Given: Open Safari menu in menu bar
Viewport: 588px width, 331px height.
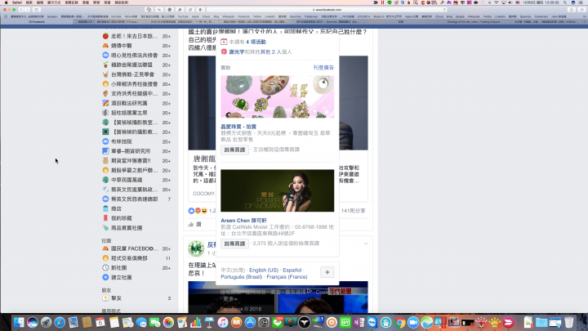Looking at the screenshot, I should [16, 2].
